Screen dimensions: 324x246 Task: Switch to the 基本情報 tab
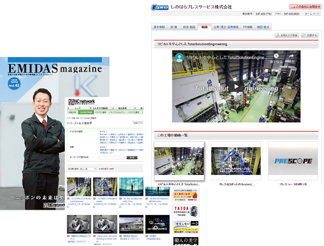pos(159,27)
